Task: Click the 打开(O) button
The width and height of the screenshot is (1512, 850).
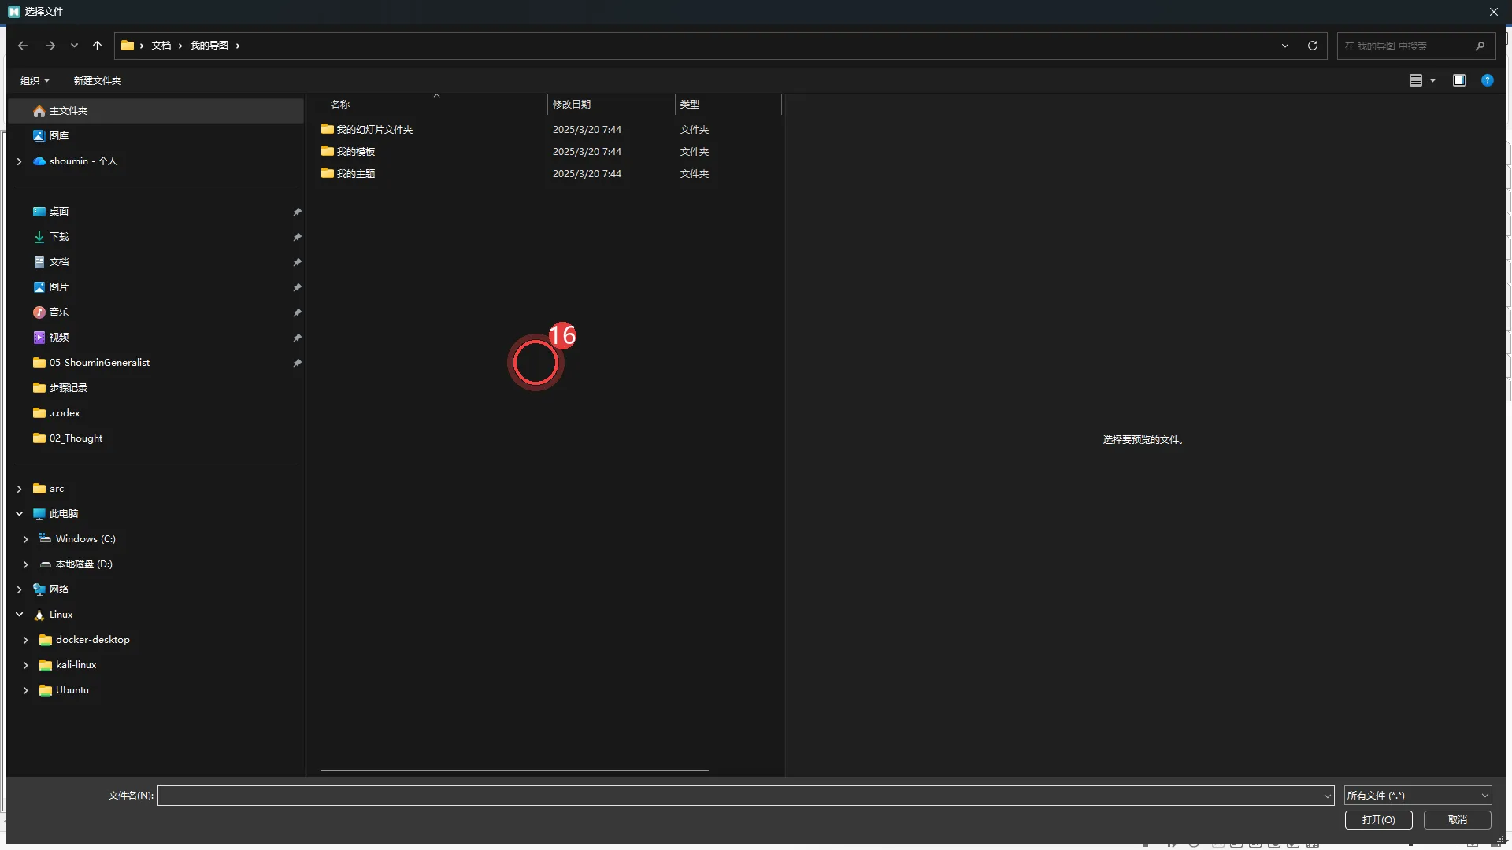Action: click(1378, 820)
